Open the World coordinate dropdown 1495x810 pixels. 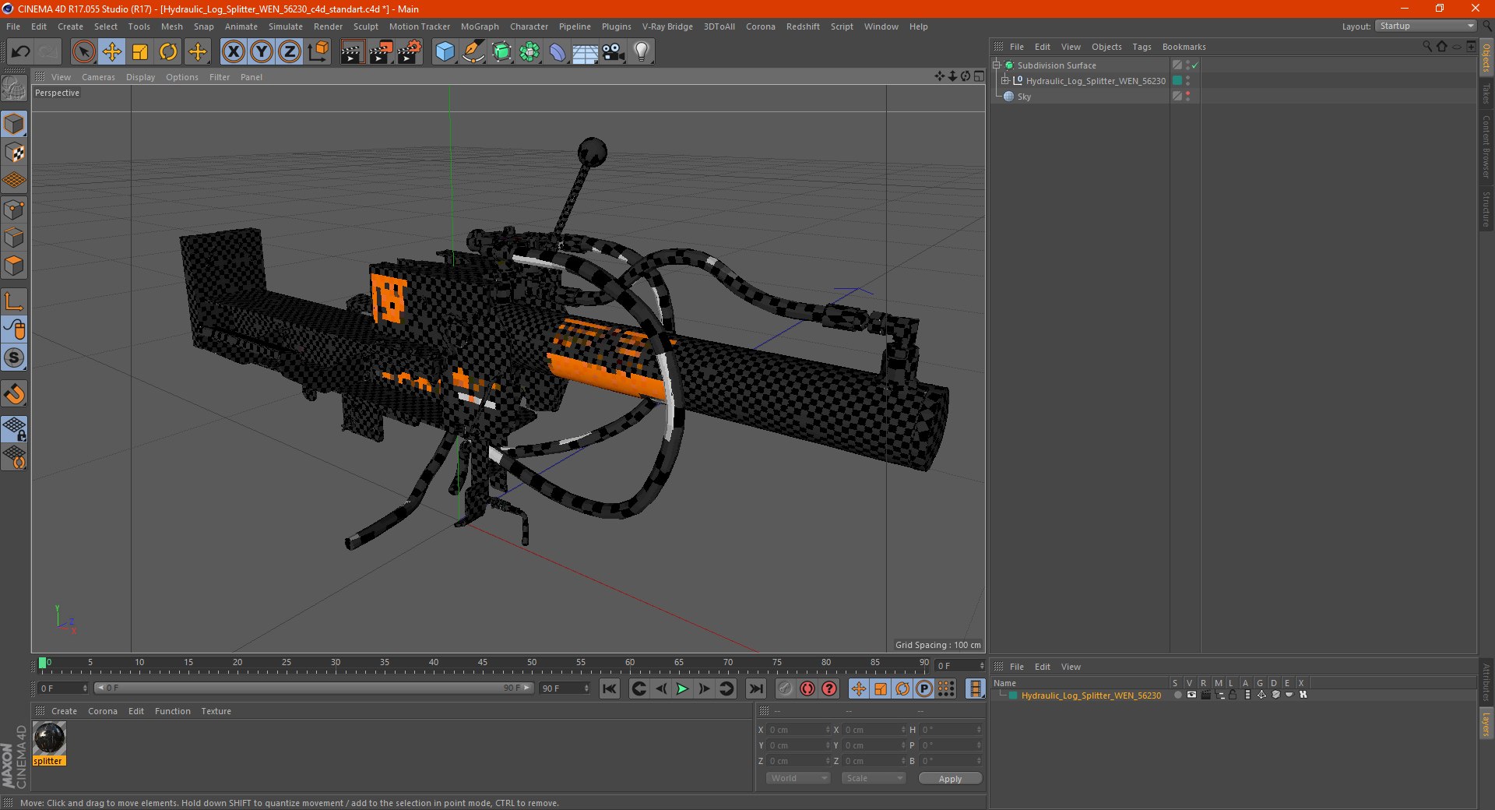point(798,778)
